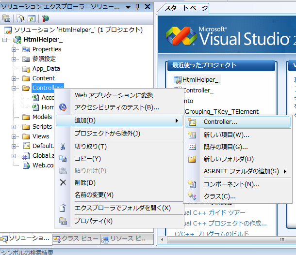Click the Properties toolbar icon in Solution Explorer
Image resolution: width=296 pixels, height=255 pixels.
[6, 18]
